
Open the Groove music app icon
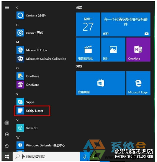[20, 33]
